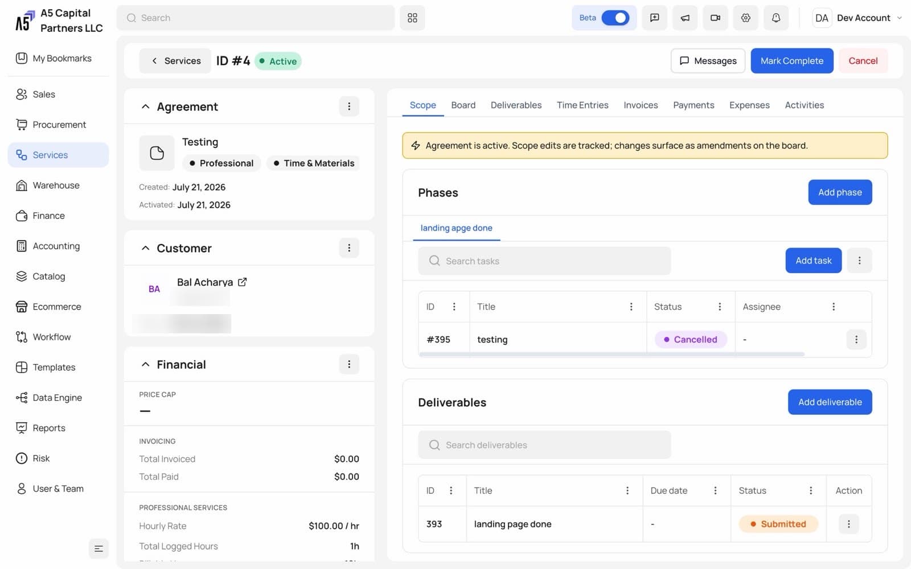
Task: Click the Add task button
Action: click(813, 261)
